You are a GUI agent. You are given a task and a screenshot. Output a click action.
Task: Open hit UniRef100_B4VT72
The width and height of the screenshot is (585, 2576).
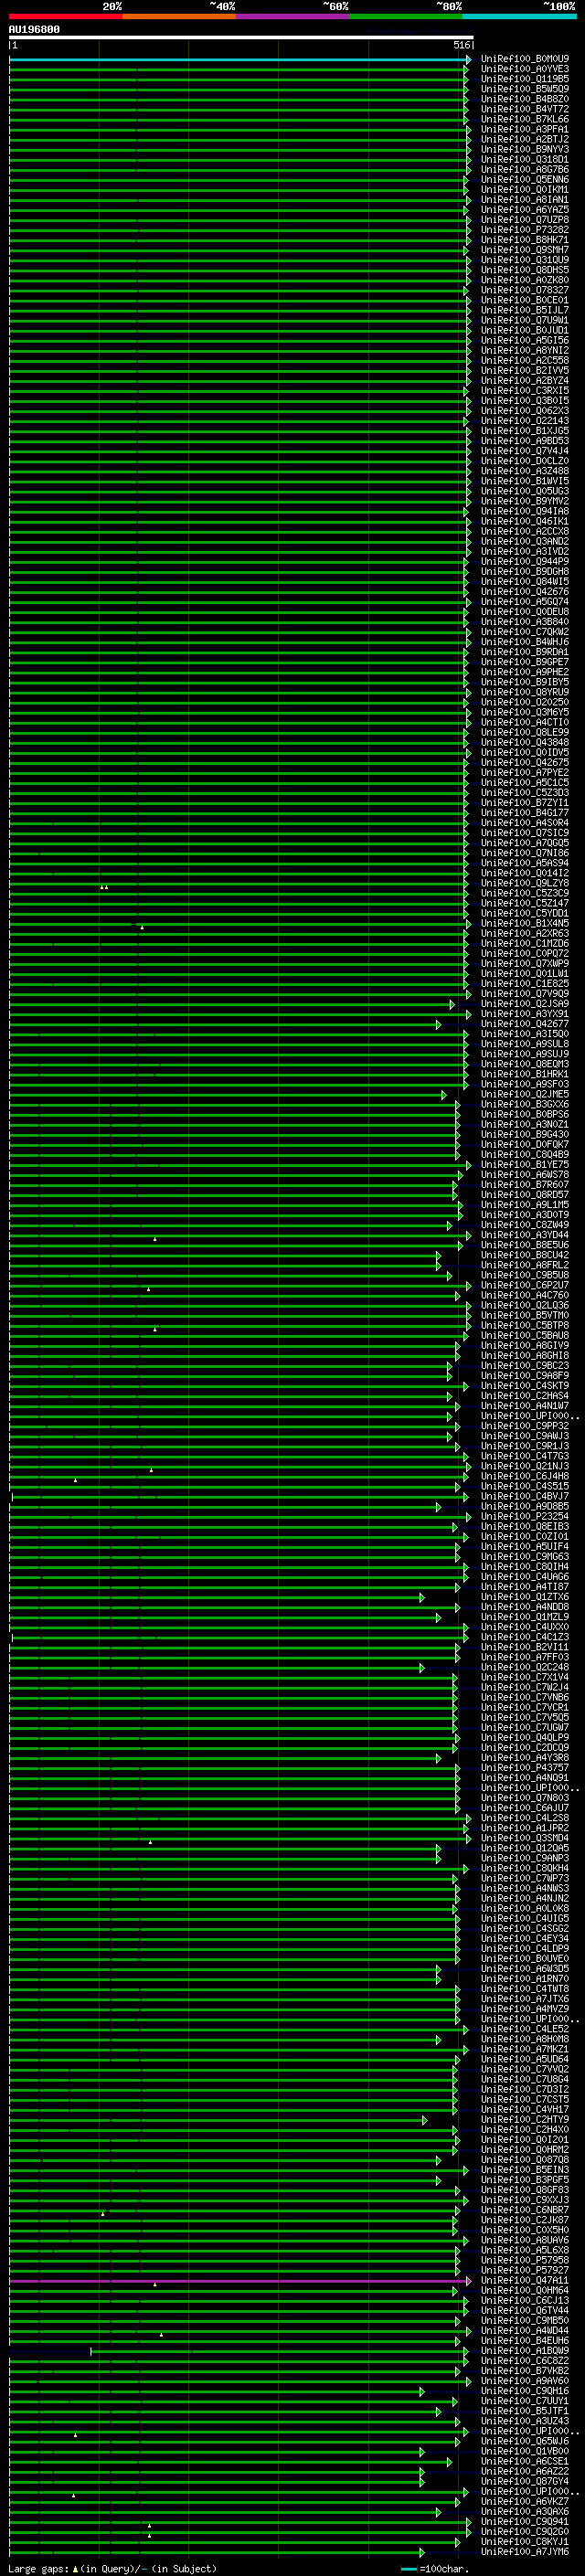(525, 109)
